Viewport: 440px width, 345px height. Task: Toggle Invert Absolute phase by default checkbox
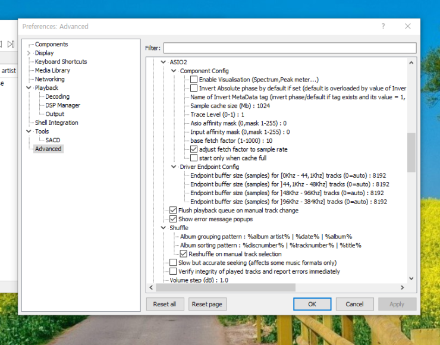194,89
